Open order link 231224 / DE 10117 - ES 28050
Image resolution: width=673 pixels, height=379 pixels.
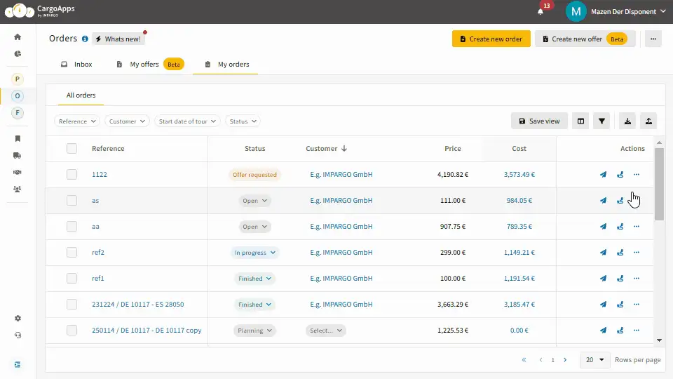138,305
